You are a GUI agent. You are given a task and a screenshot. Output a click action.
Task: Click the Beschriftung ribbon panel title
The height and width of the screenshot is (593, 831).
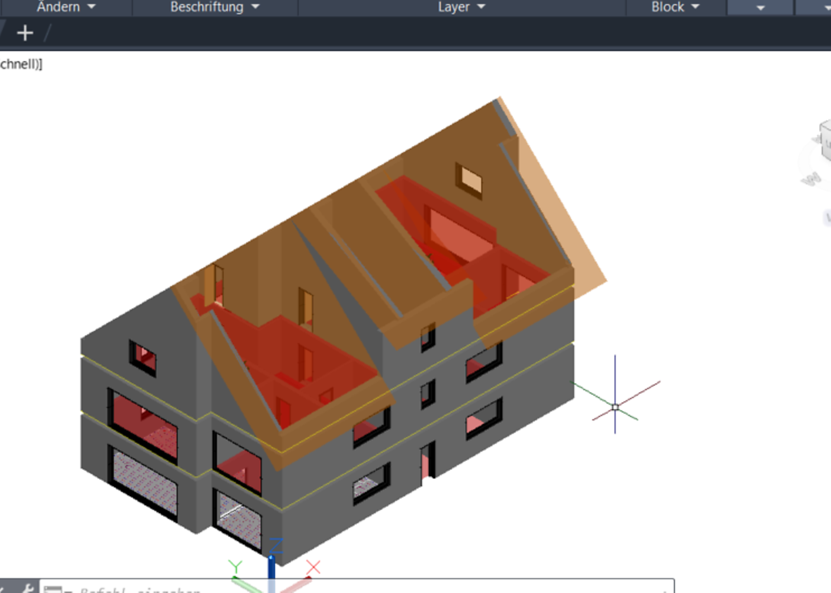coord(206,7)
